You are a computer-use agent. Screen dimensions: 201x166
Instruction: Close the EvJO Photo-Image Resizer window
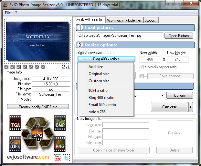(191, 4)
